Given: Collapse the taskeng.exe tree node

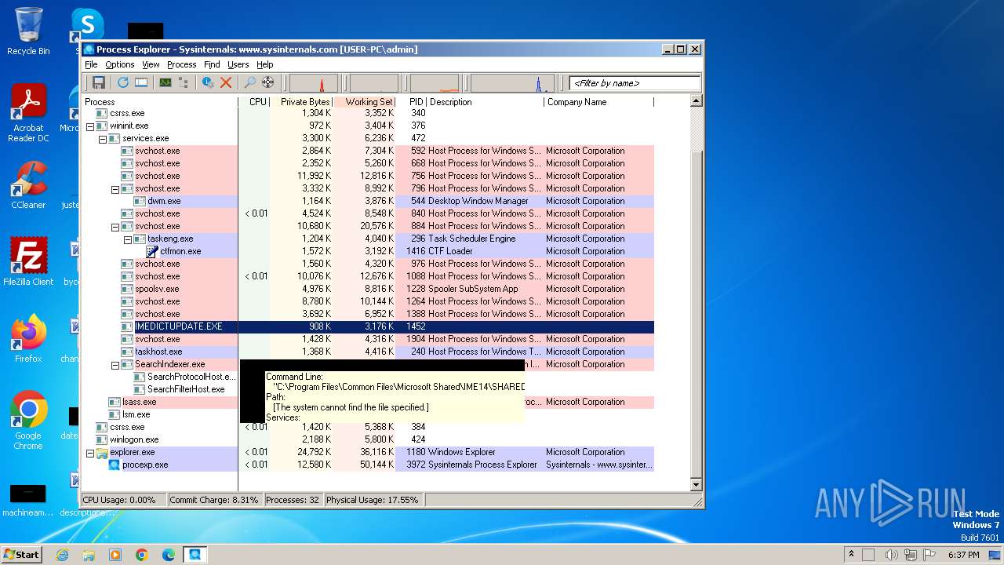Looking at the screenshot, I should [128, 239].
